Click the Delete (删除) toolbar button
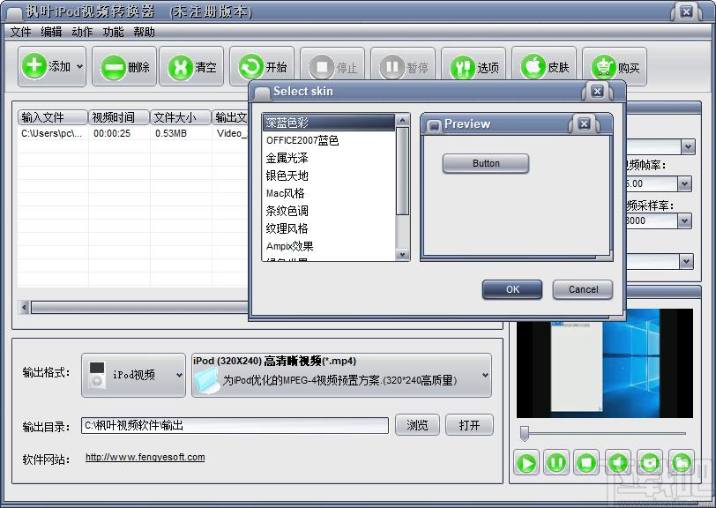This screenshot has width=716, height=508. coord(124,67)
